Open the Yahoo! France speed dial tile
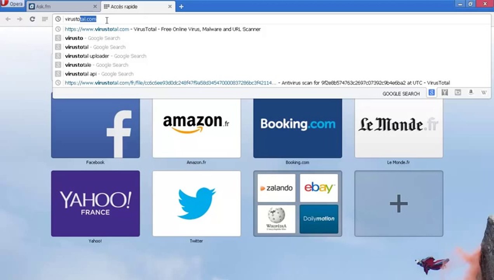 pos(96,203)
